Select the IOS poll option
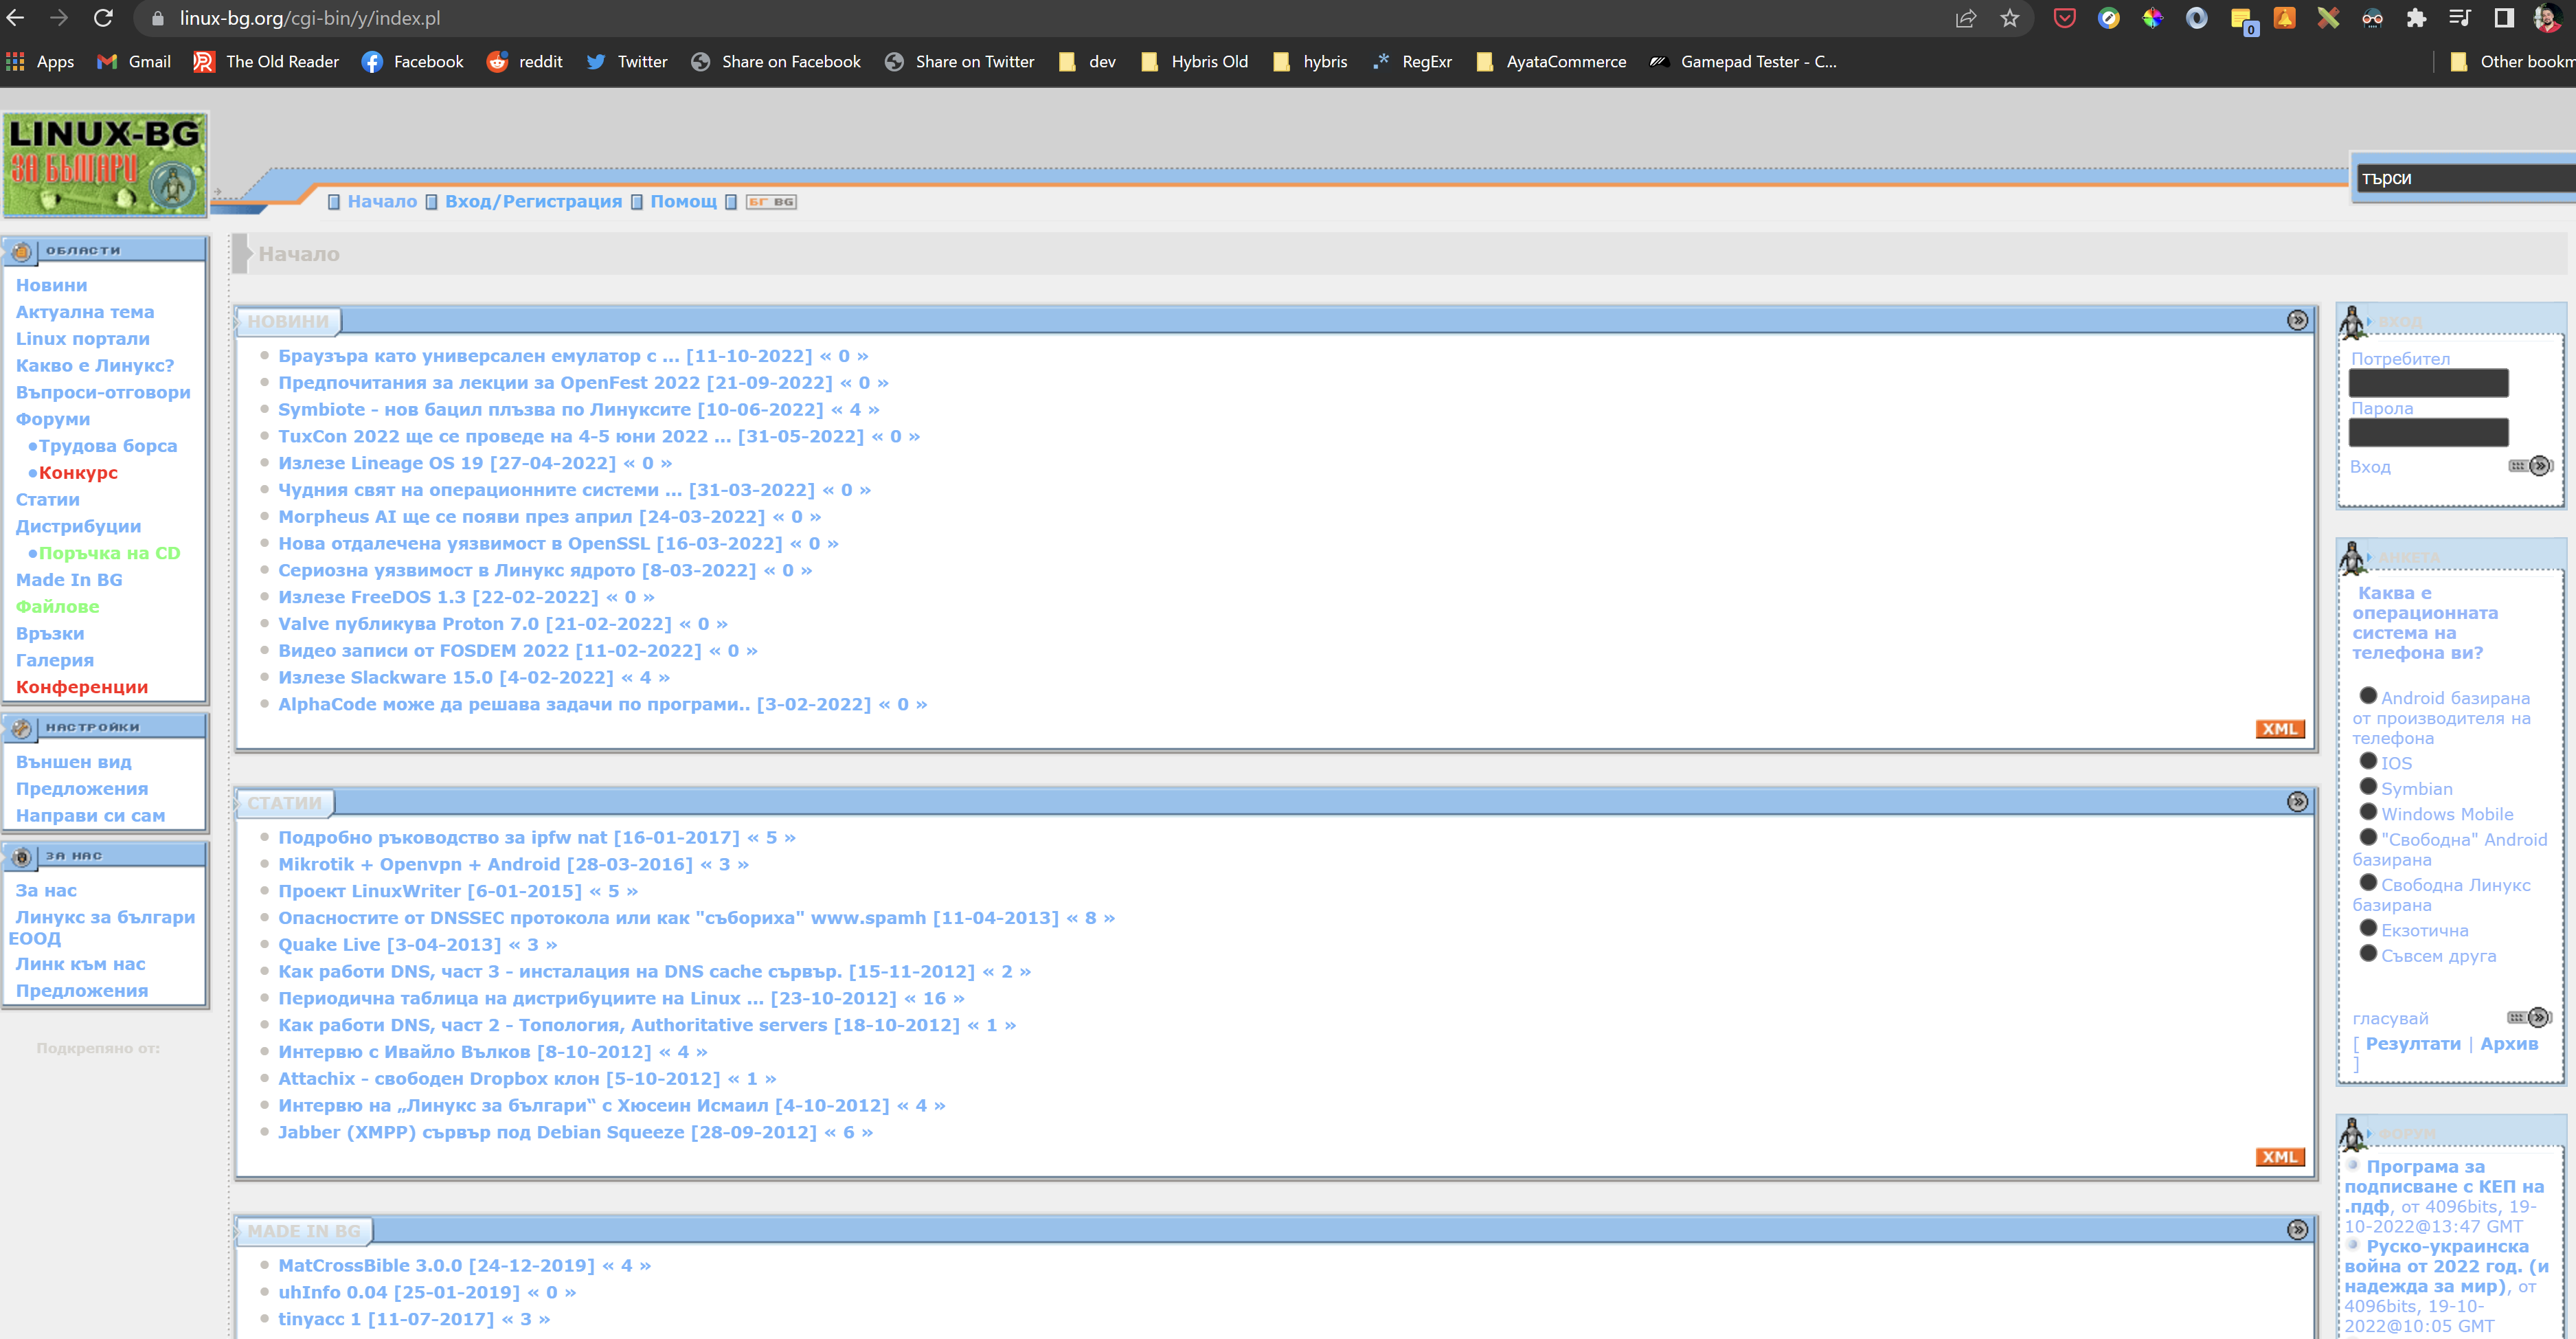Screen dimensions: 2576x1339 point(2369,762)
